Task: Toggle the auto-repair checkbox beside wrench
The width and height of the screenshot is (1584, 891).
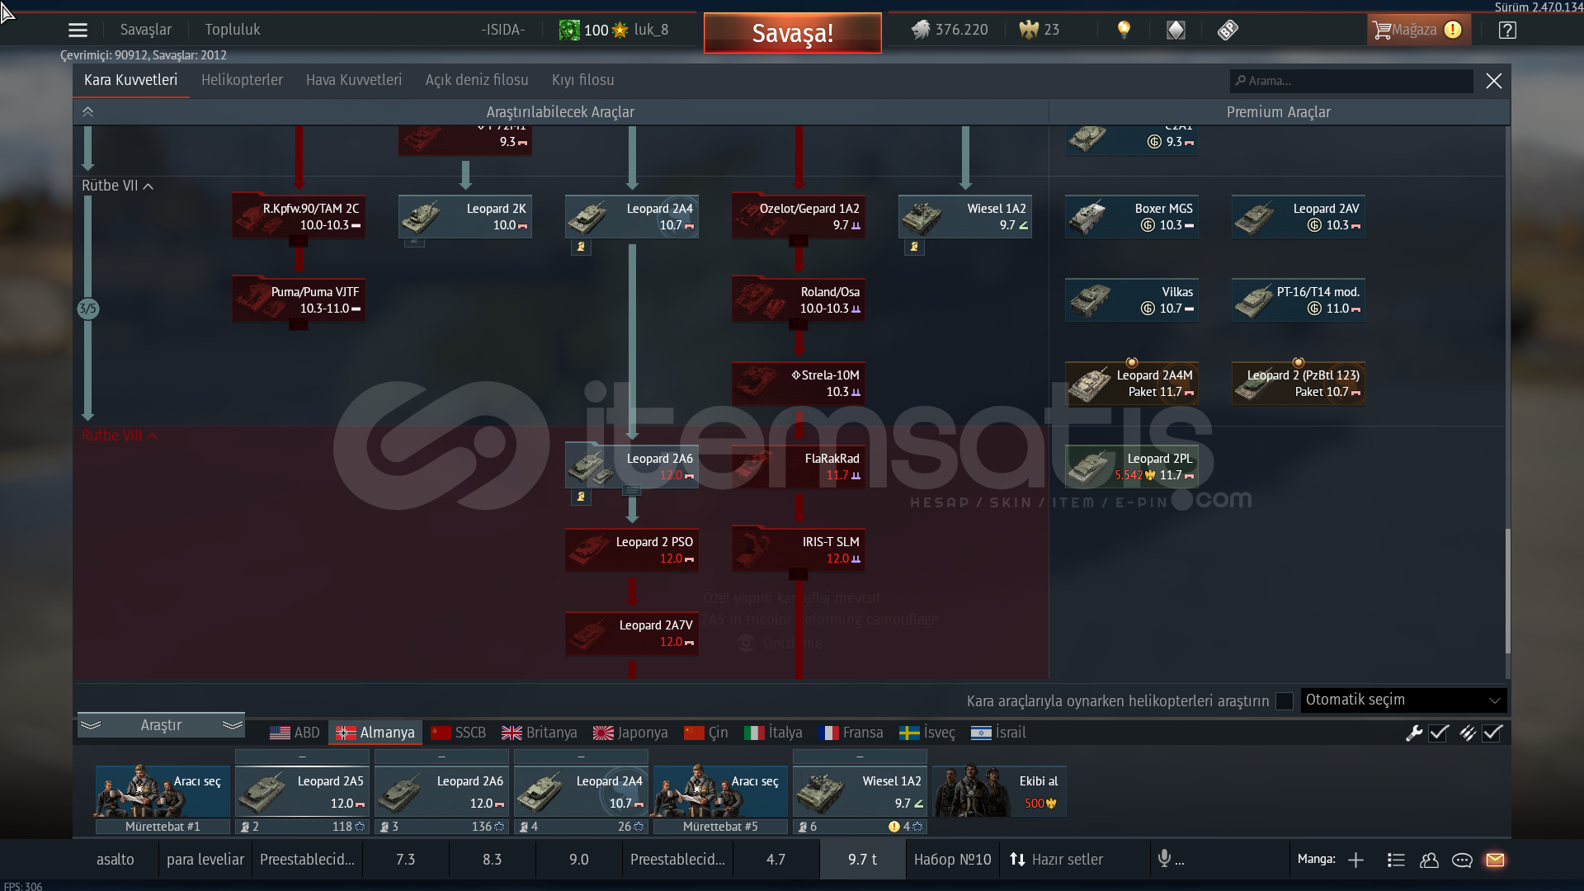Action: click(x=1439, y=733)
